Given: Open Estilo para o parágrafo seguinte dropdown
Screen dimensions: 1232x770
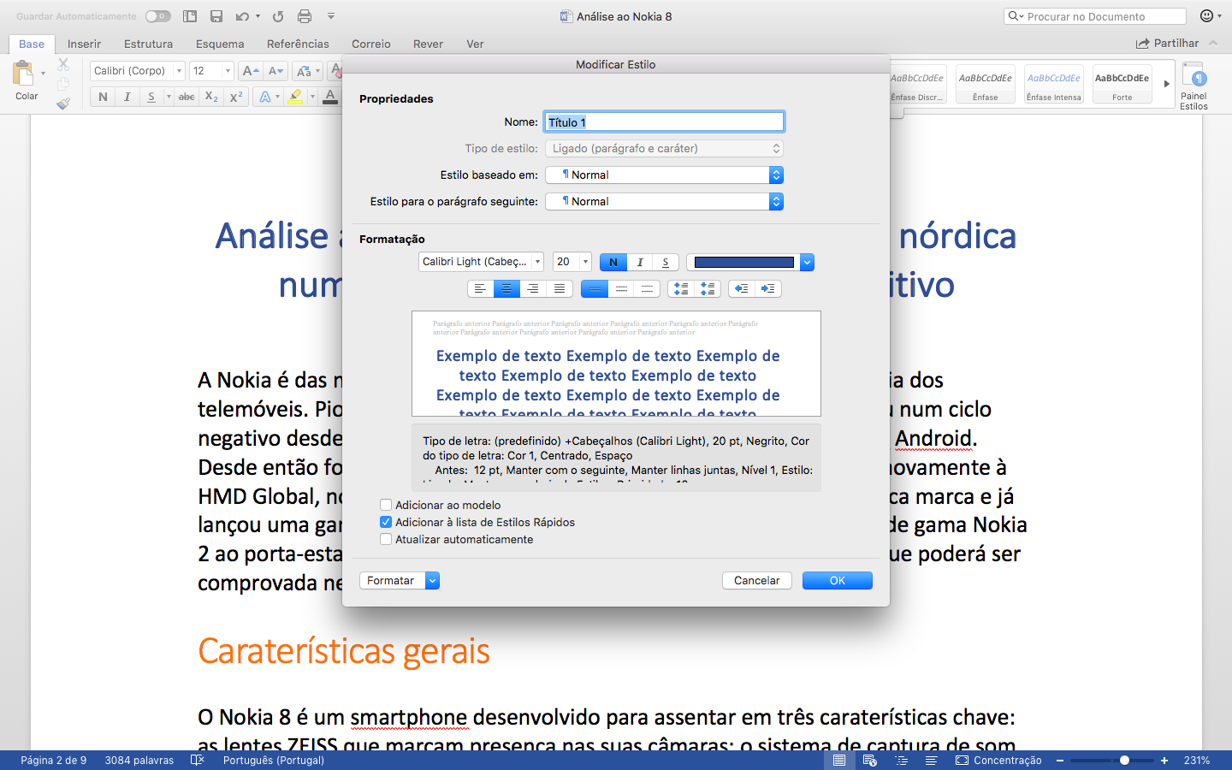Looking at the screenshot, I should tap(664, 201).
